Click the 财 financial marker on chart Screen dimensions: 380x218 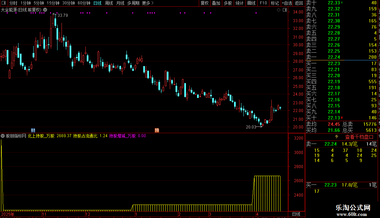tap(33, 130)
